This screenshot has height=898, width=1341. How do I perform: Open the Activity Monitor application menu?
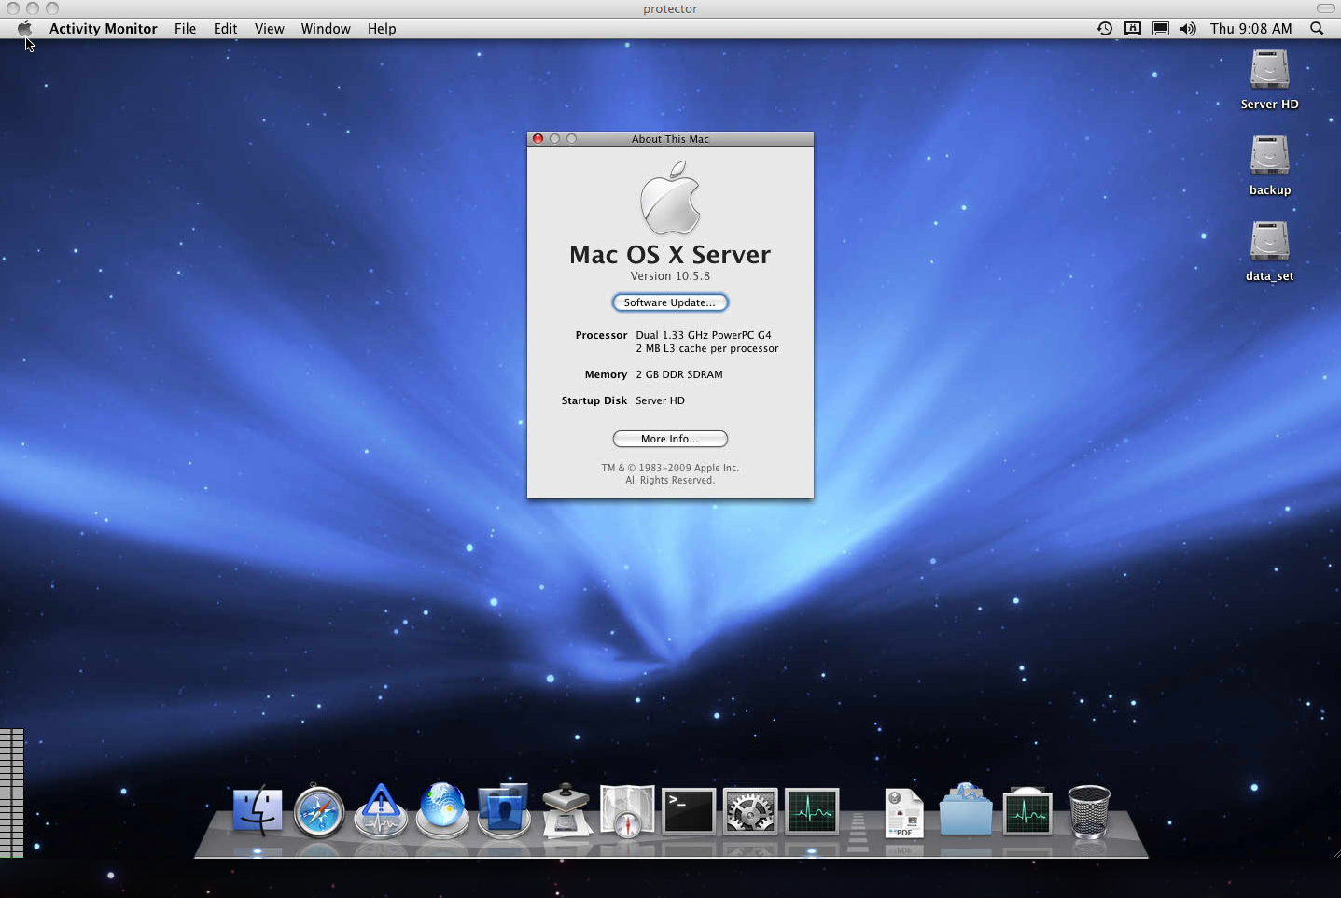pyautogui.click(x=103, y=28)
